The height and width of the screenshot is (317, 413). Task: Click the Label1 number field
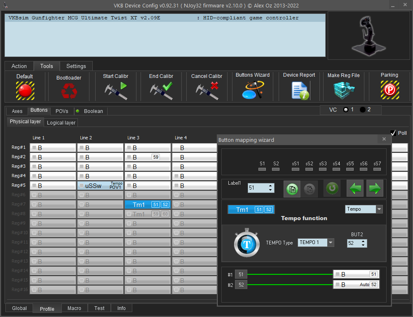point(257,188)
